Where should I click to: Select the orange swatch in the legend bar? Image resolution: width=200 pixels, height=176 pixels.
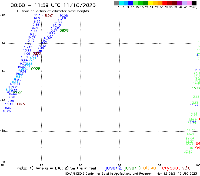coord(160,3)
